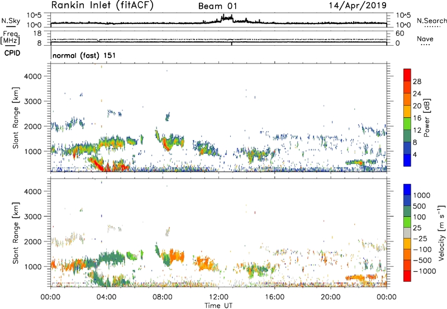Viewport: 447px width, 309px height.
Task: Click the "12" Power color bar tick
Action: click(417, 130)
